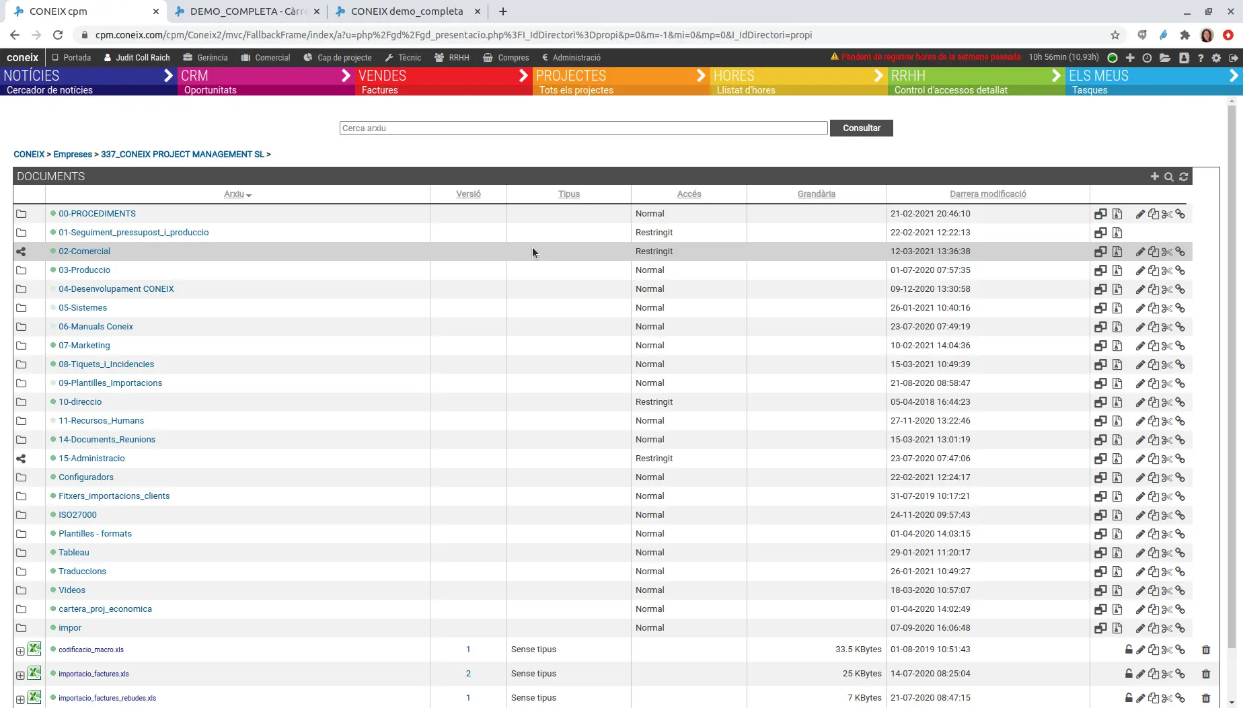Click the Cerca arxiu search field
The width and height of the screenshot is (1243, 708).
pos(583,128)
